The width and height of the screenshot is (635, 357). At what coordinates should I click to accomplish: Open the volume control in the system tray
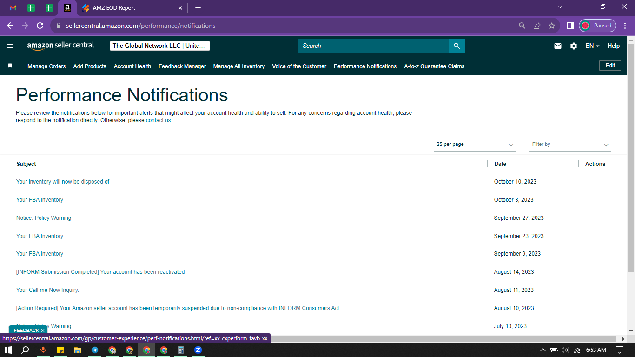pyautogui.click(x=565, y=350)
